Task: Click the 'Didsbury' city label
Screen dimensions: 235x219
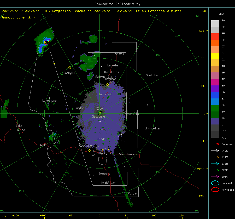Action: pyautogui.click(x=99, y=117)
